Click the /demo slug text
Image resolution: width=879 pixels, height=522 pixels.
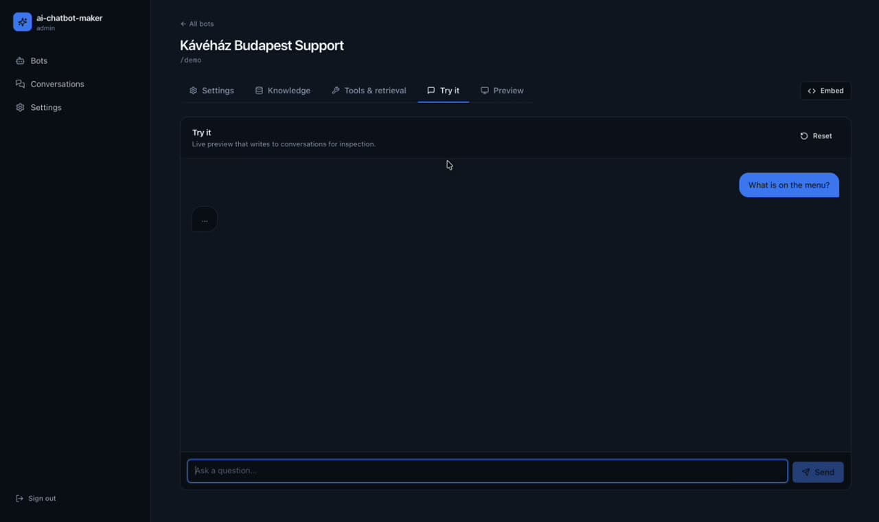(x=190, y=60)
